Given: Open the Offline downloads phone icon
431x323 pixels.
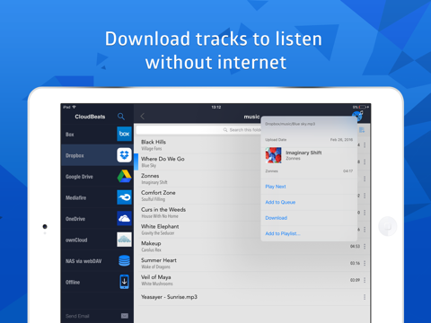Looking at the screenshot, I should 124,282.
